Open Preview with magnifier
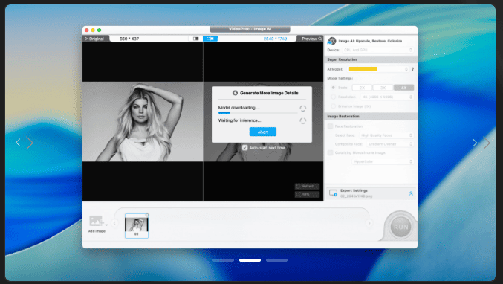The height and width of the screenshot is (284, 503). coord(311,39)
